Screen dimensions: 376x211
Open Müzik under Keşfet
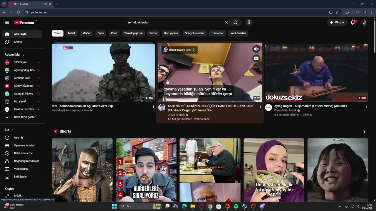tap(22, 195)
